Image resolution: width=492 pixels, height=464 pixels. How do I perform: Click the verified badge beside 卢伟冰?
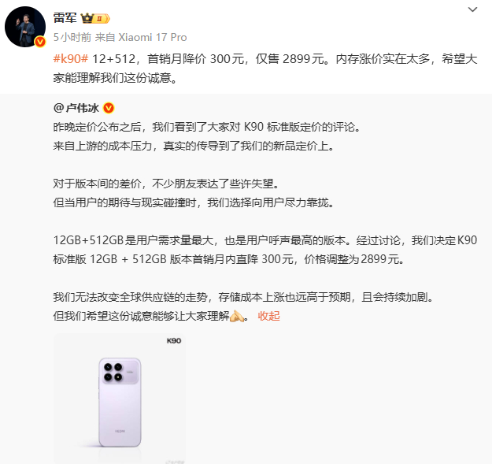pos(109,108)
